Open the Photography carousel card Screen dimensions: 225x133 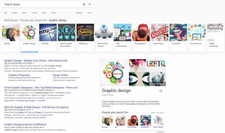pyautogui.click(x=140, y=38)
